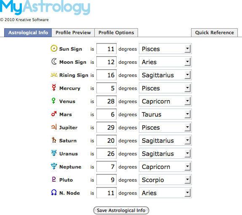Click the blue Neptune trident icon

[x=54, y=166]
